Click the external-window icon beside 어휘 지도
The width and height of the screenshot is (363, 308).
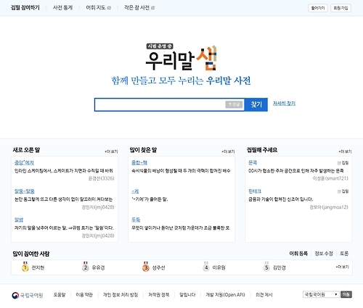click(x=109, y=8)
